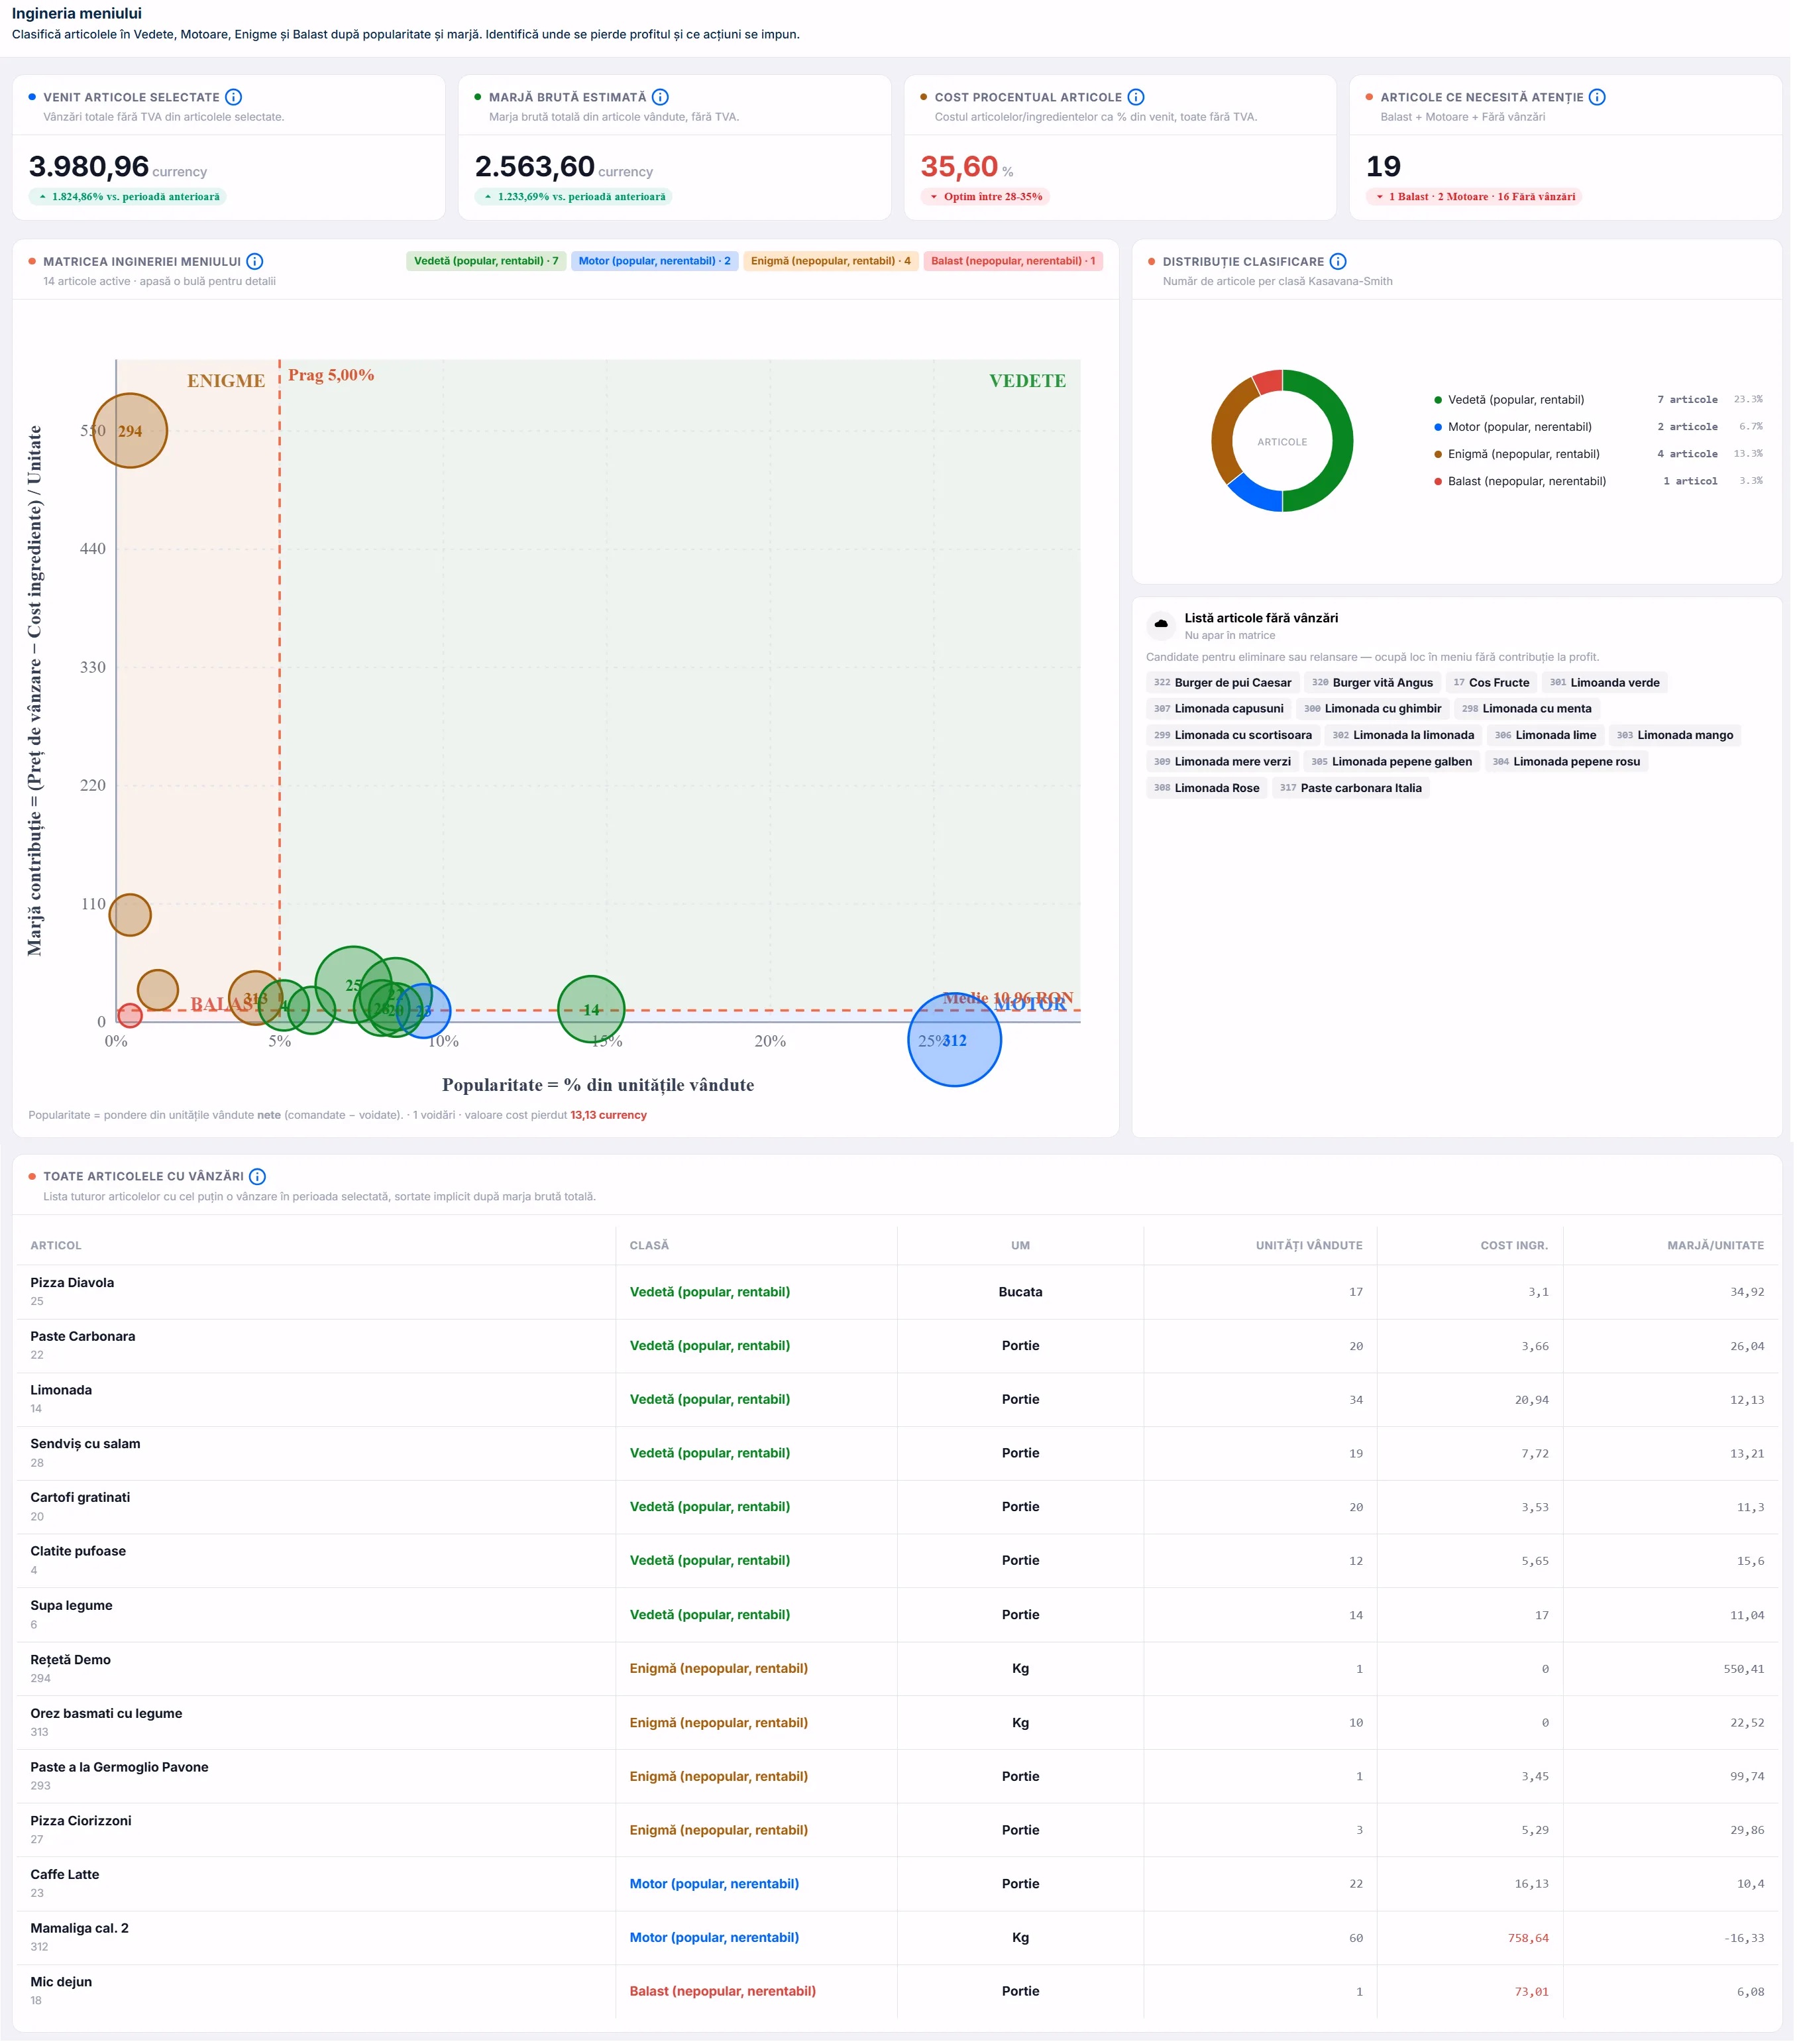Click info icon beside Venit Articole Selectate
Screen dimensions: 1797x2044
point(233,97)
